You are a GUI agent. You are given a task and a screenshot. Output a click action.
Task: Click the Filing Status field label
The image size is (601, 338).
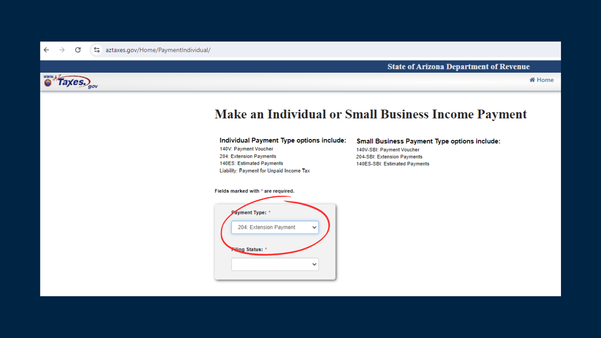[247, 250]
